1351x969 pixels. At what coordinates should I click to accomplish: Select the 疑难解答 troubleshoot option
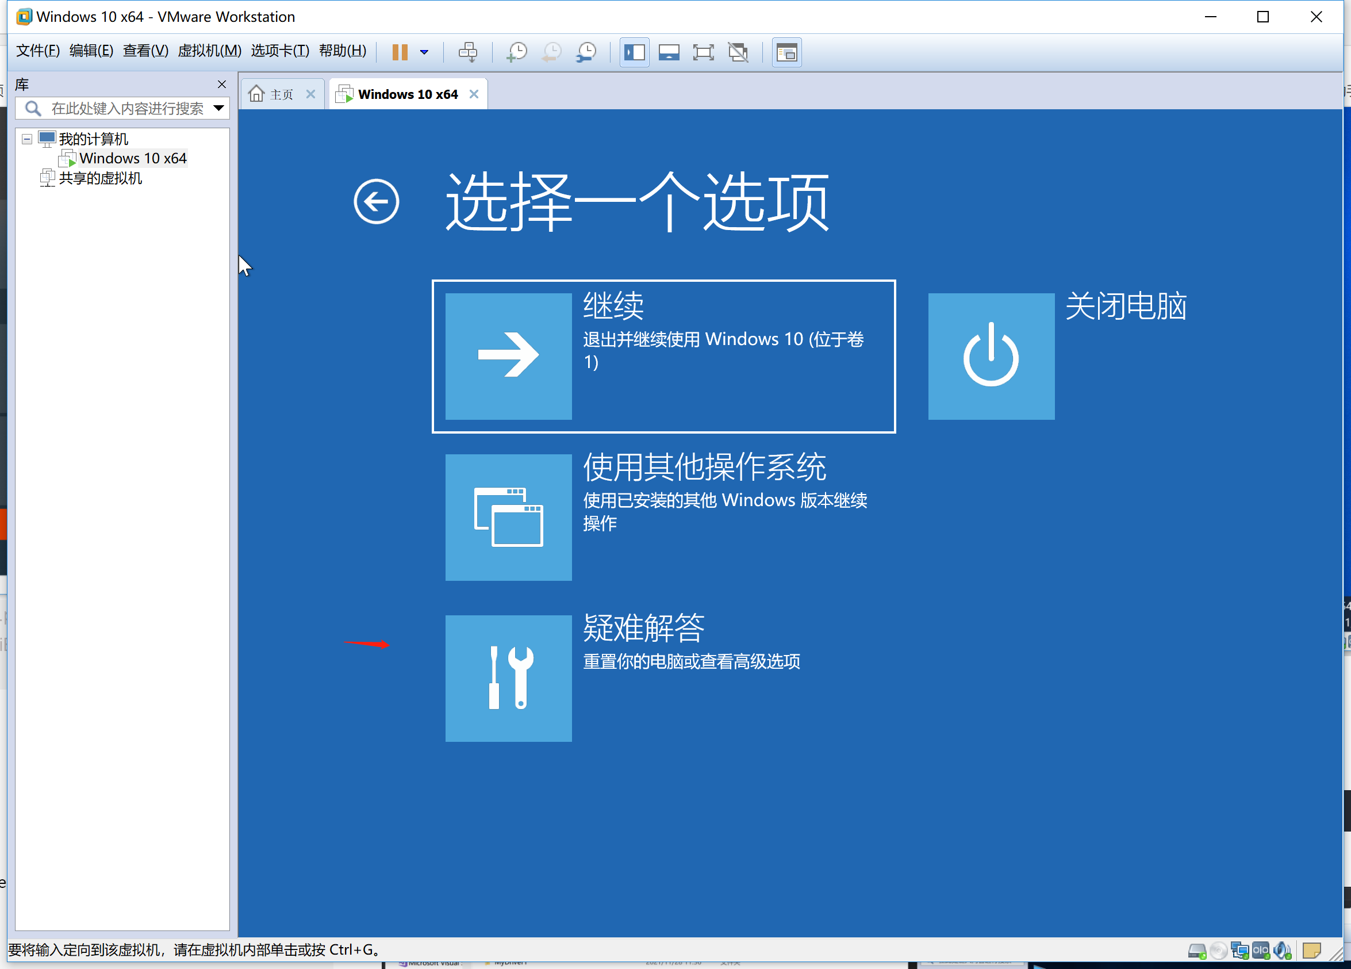(508, 678)
